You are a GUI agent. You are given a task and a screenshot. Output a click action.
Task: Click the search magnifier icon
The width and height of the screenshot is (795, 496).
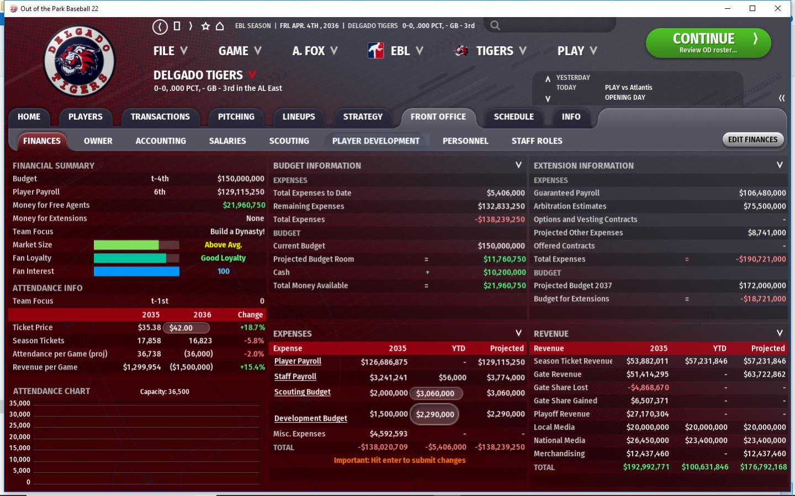point(495,25)
